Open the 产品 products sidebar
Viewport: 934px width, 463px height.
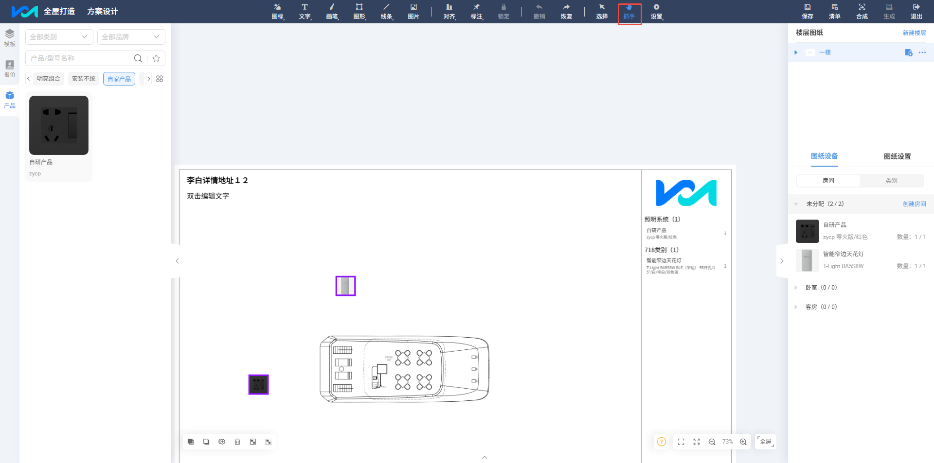(x=10, y=100)
